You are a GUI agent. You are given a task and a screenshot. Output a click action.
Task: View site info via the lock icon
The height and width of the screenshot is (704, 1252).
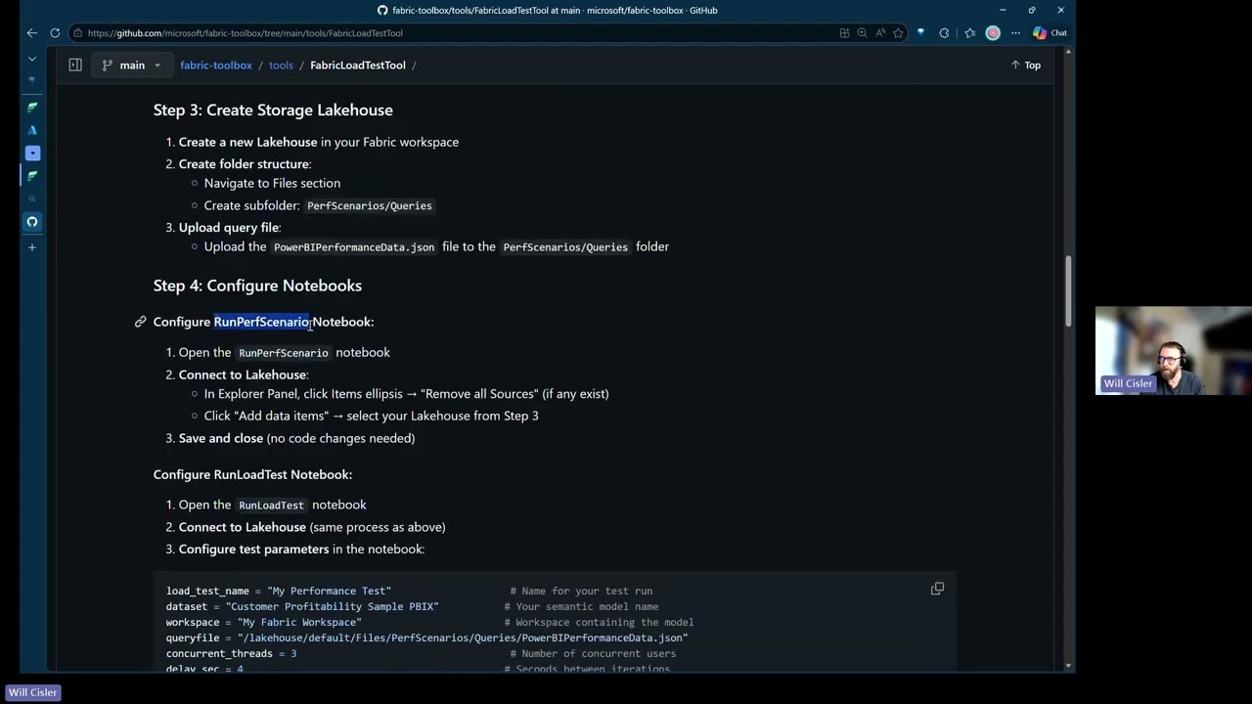coord(77,33)
